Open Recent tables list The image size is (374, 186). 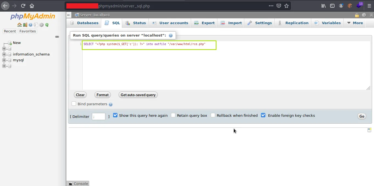pyautogui.click(x=10, y=31)
